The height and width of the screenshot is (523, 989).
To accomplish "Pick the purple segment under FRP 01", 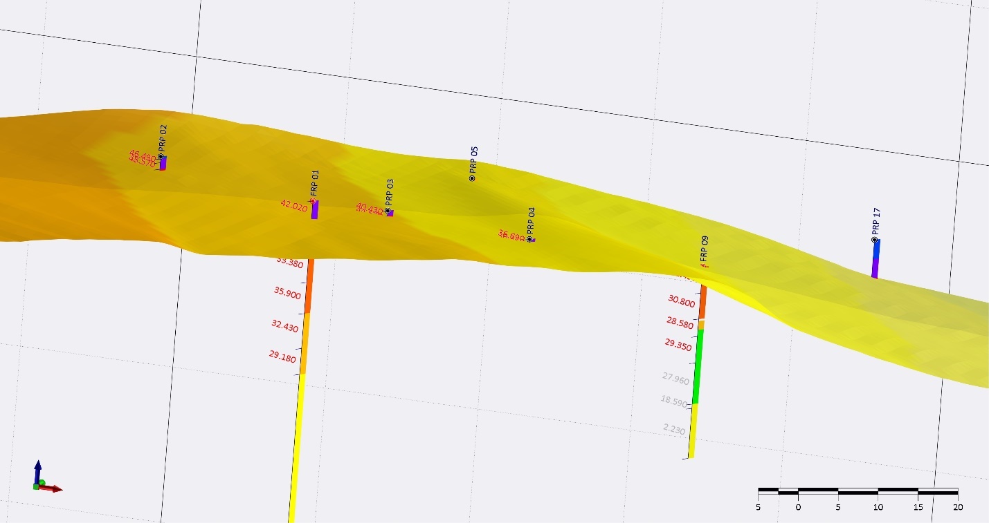I will (315, 210).
